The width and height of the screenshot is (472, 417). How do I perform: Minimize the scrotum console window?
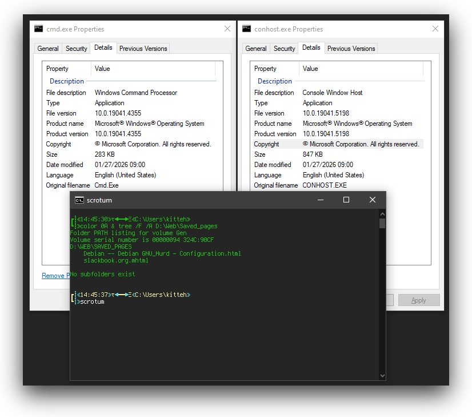(321, 200)
